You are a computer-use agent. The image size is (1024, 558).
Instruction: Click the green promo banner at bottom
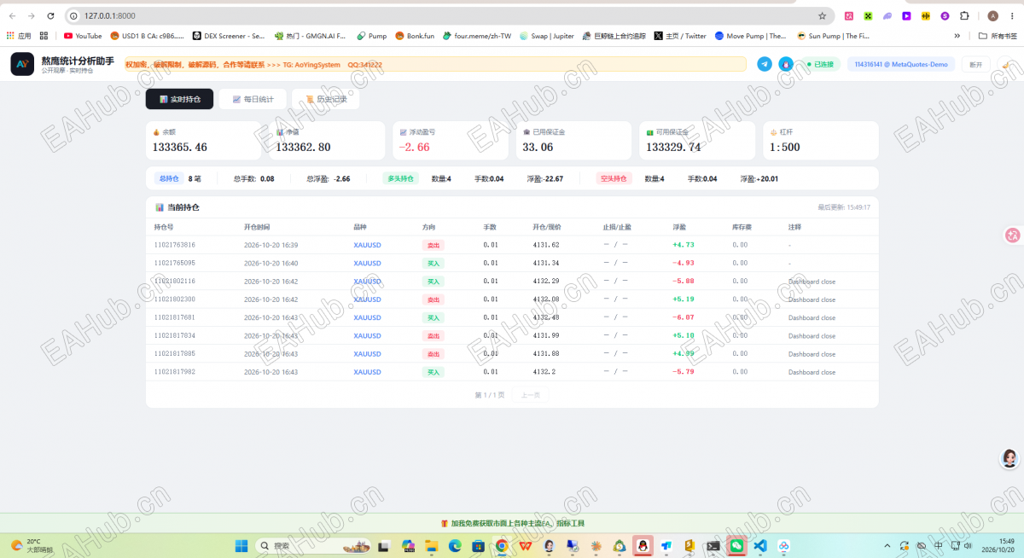coord(512,523)
